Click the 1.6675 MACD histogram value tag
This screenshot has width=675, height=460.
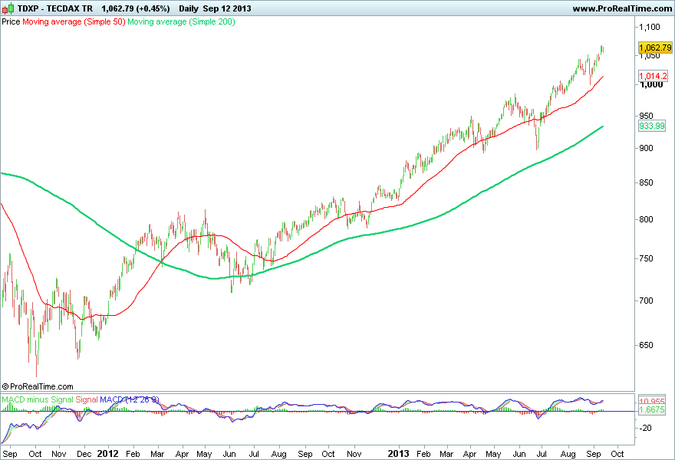coord(652,409)
